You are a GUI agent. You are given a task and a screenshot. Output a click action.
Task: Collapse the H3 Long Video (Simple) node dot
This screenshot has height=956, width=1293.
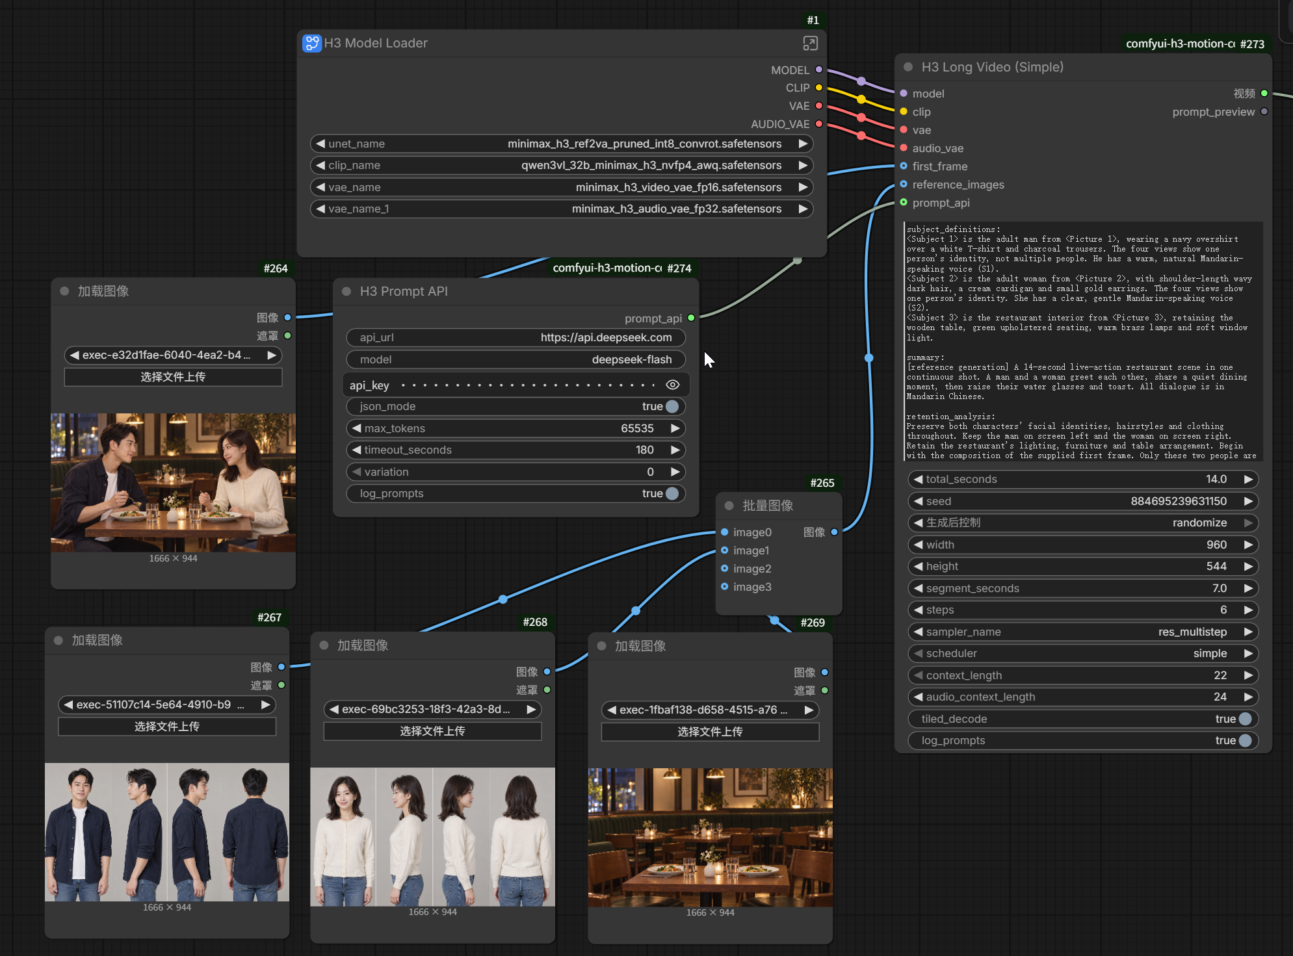coord(908,67)
